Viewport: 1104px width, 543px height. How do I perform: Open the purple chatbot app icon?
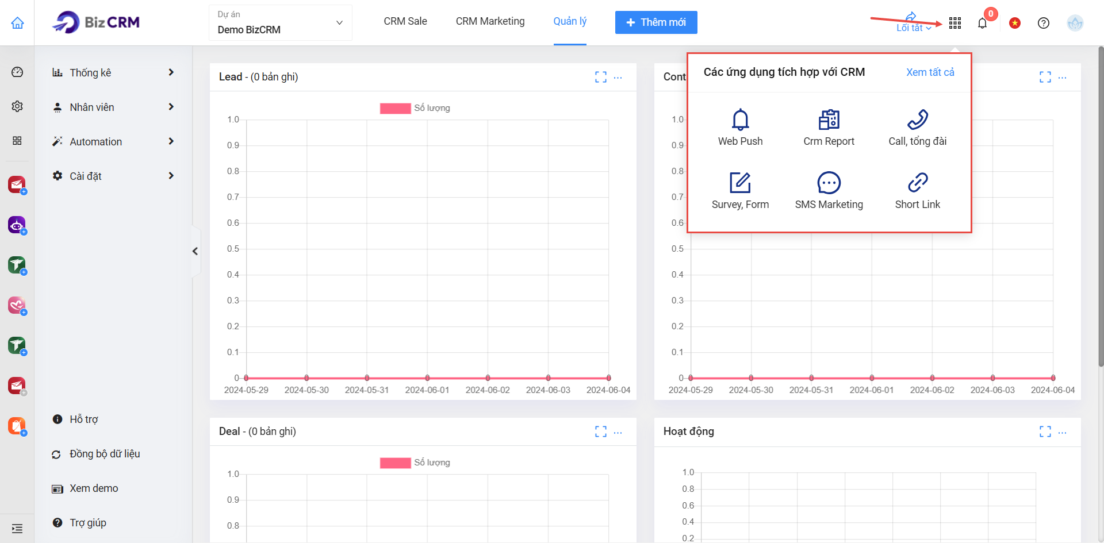coord(17,225)
